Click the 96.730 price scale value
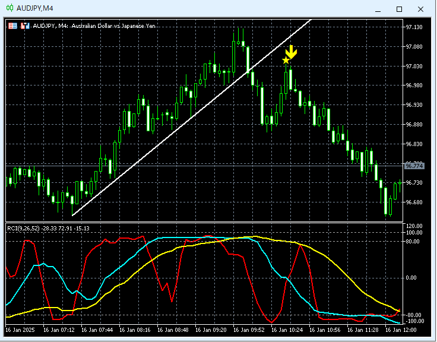437x342 pixels. 414,182
